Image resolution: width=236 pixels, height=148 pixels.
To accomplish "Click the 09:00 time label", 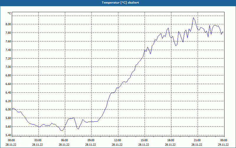I will point(91,140).
